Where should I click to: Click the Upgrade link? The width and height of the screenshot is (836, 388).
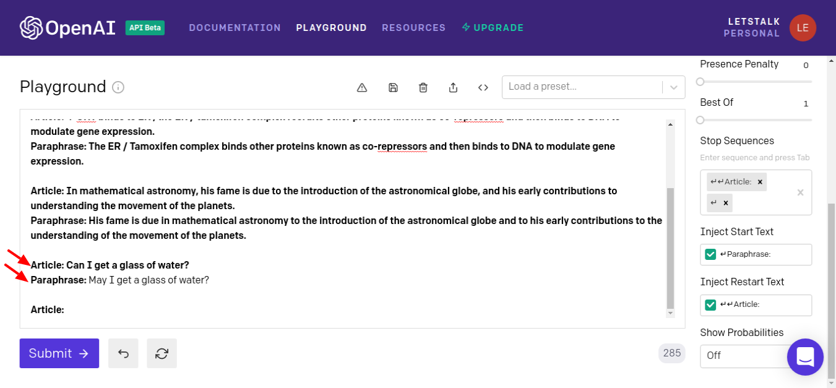(x=493, y=28)
